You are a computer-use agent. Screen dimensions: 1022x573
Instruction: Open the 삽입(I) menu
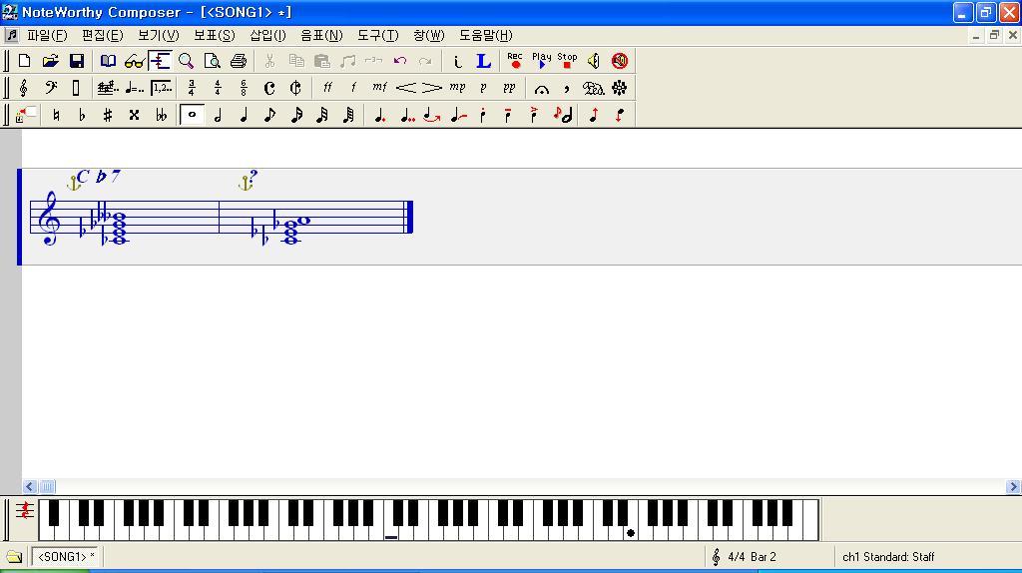click(267, 35)
